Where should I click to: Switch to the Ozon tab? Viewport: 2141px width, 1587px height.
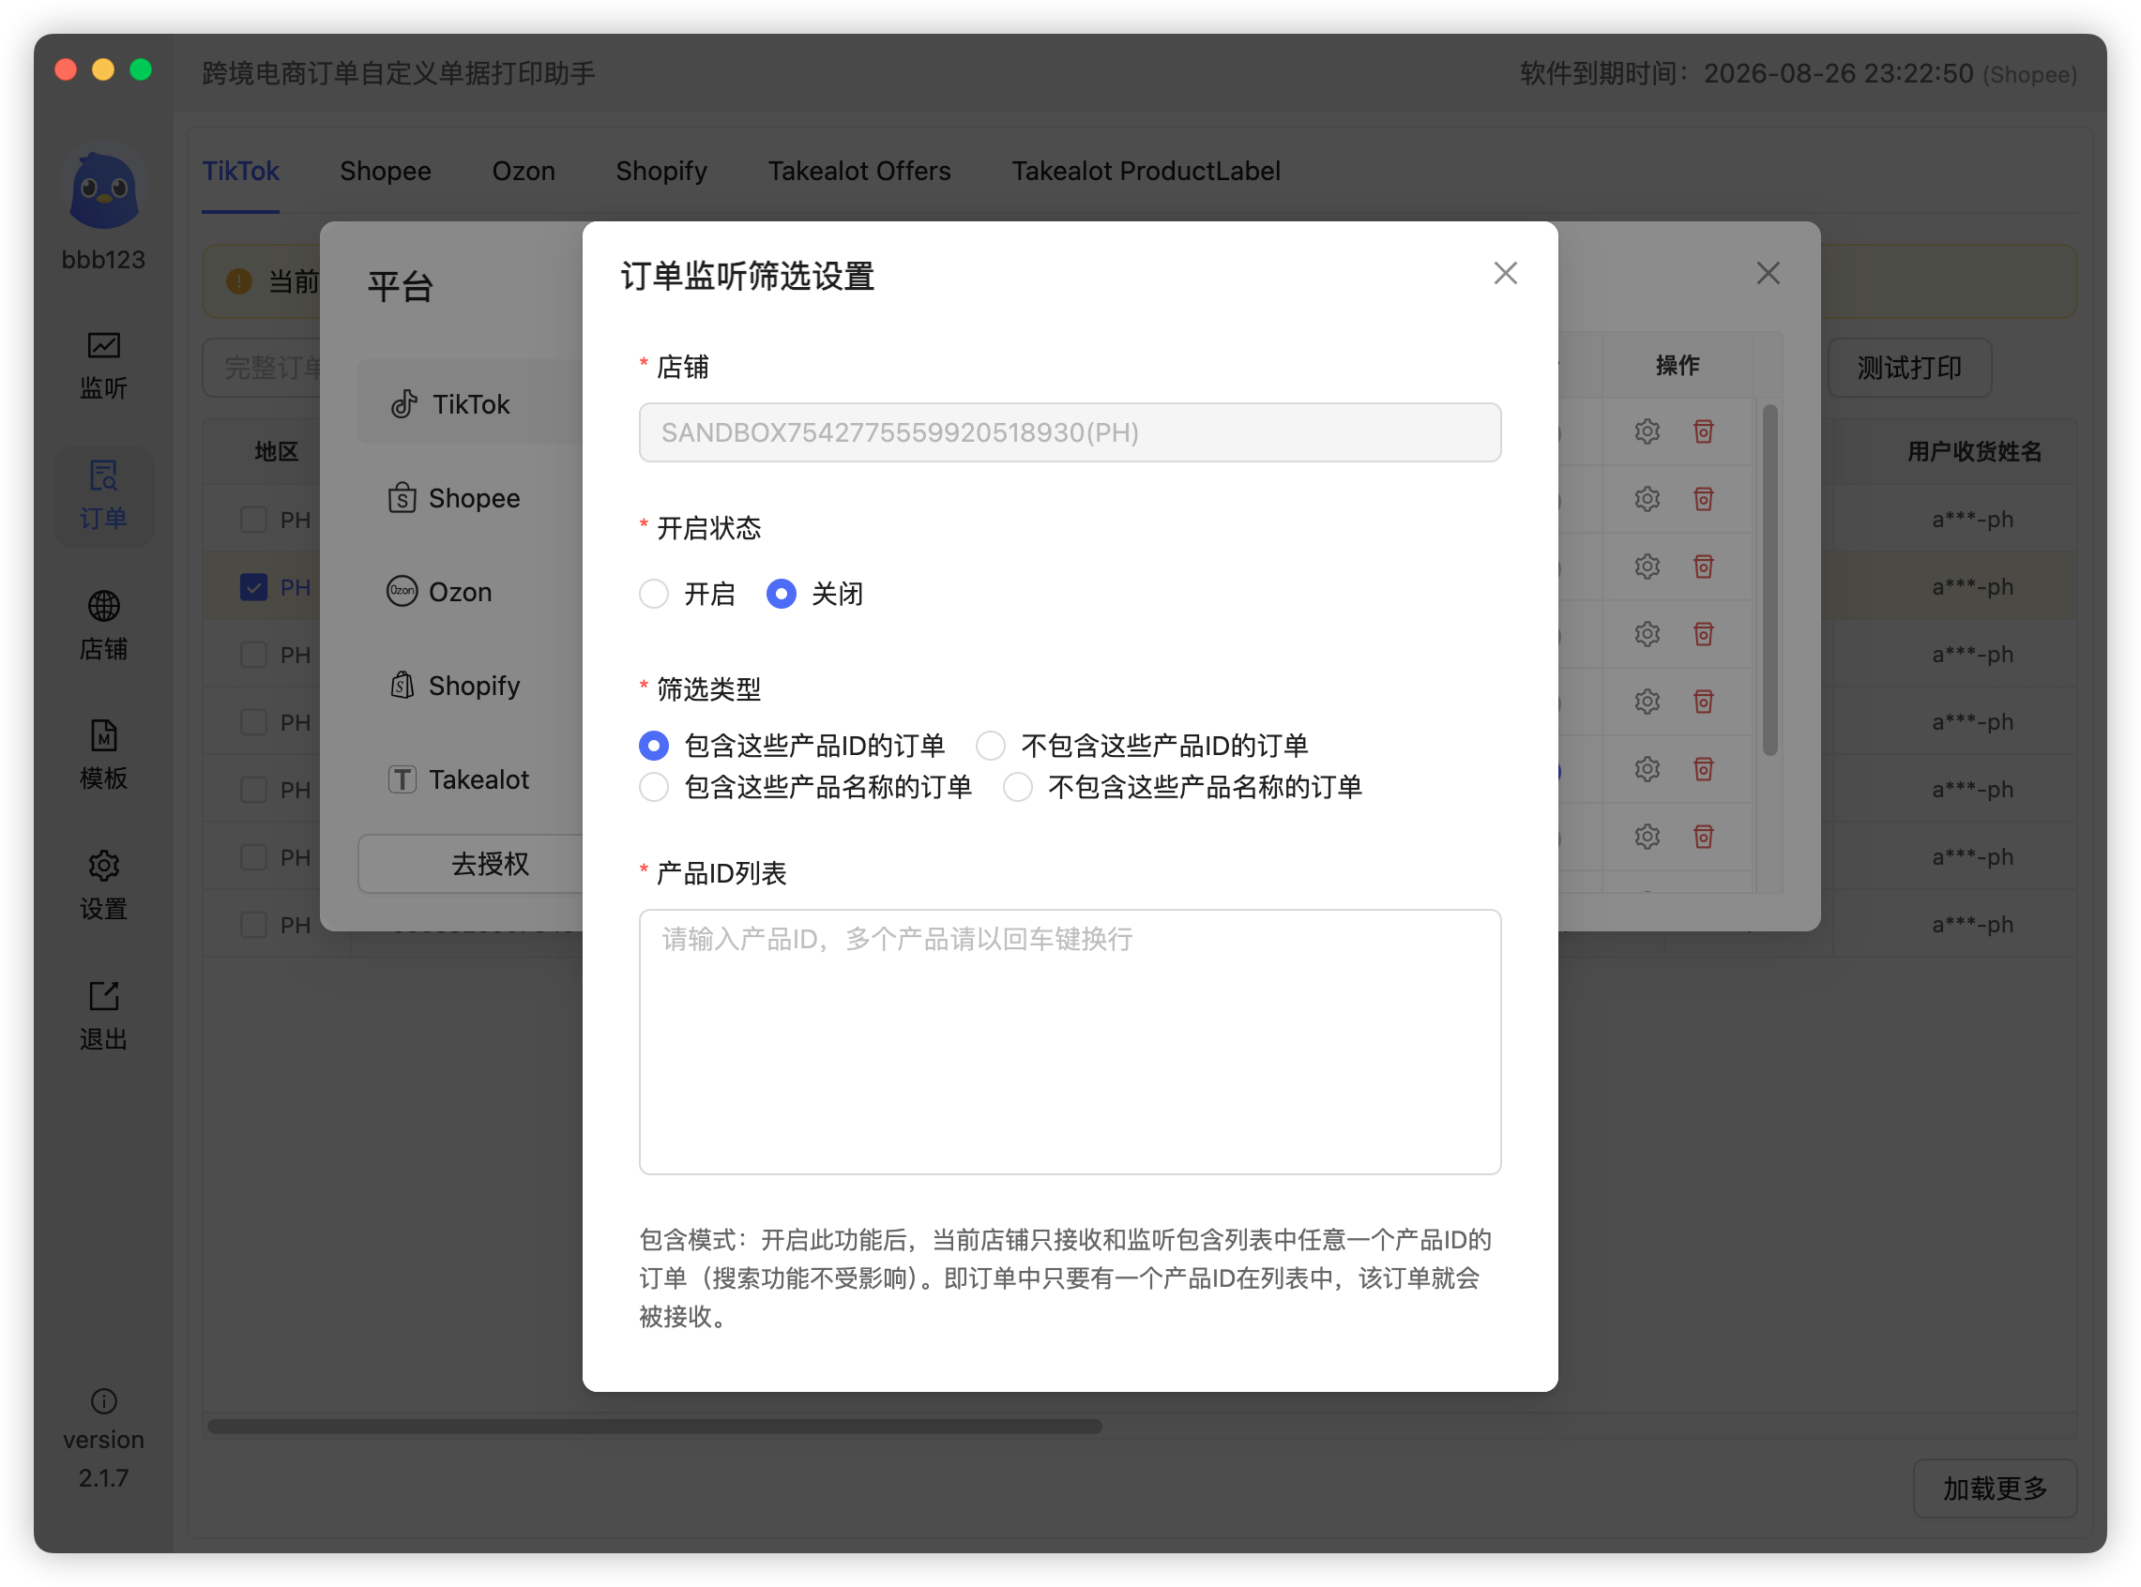point(524,171)
